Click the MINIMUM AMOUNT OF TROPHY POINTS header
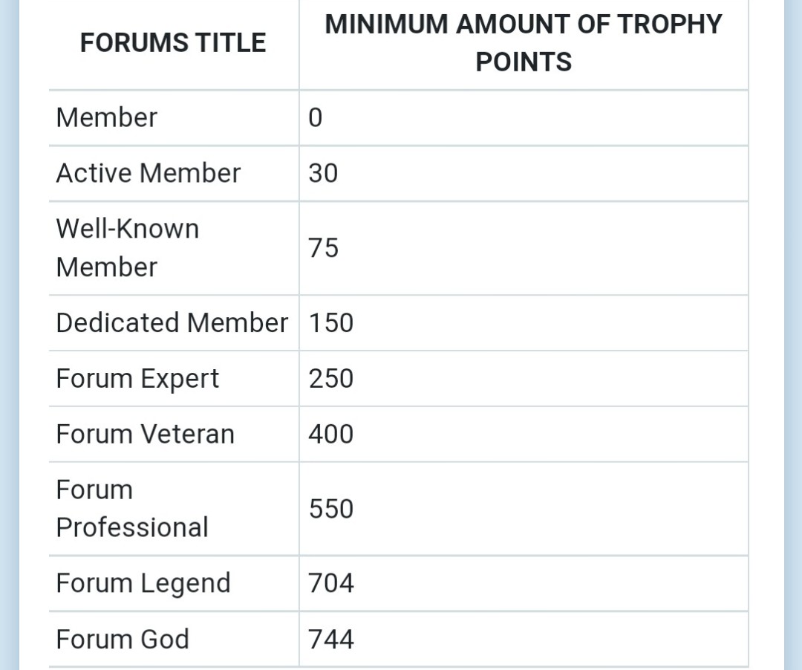This screenshot has height=670, width=802. coord(524,43)
